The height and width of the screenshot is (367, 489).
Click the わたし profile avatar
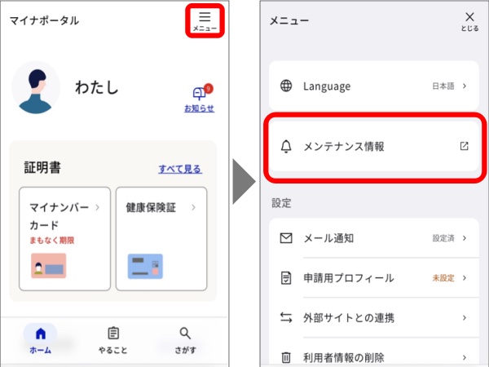[x=36, y=88]
